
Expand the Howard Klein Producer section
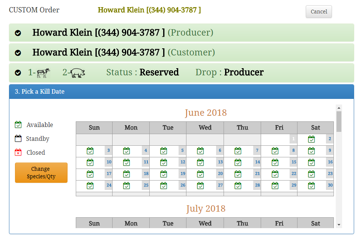tap(182, 33)
